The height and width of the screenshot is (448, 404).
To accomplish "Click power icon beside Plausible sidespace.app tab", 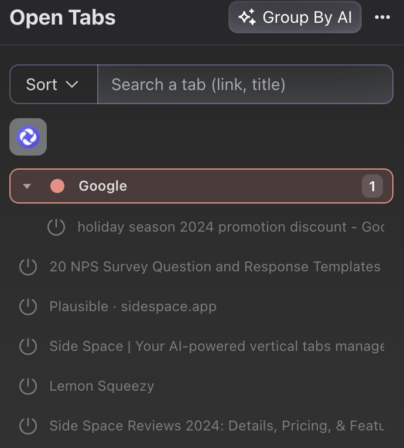I will (x=28, y=306).
